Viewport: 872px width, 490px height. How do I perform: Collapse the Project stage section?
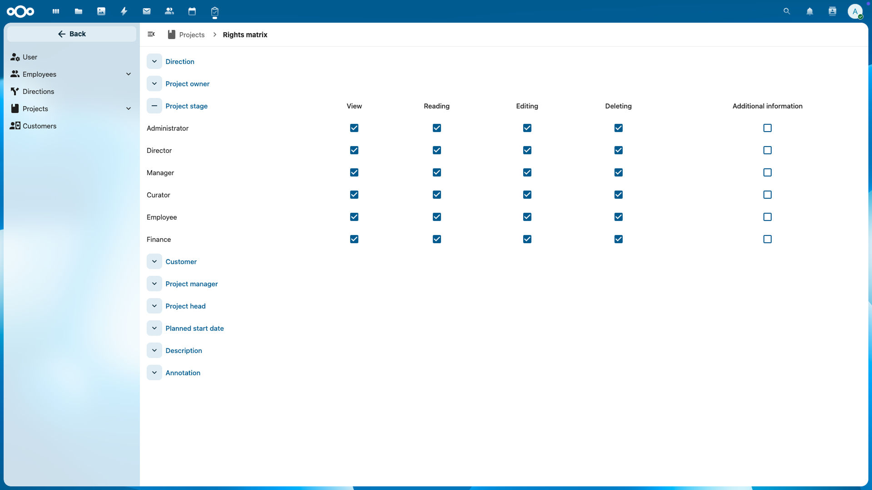pos(154,106)
